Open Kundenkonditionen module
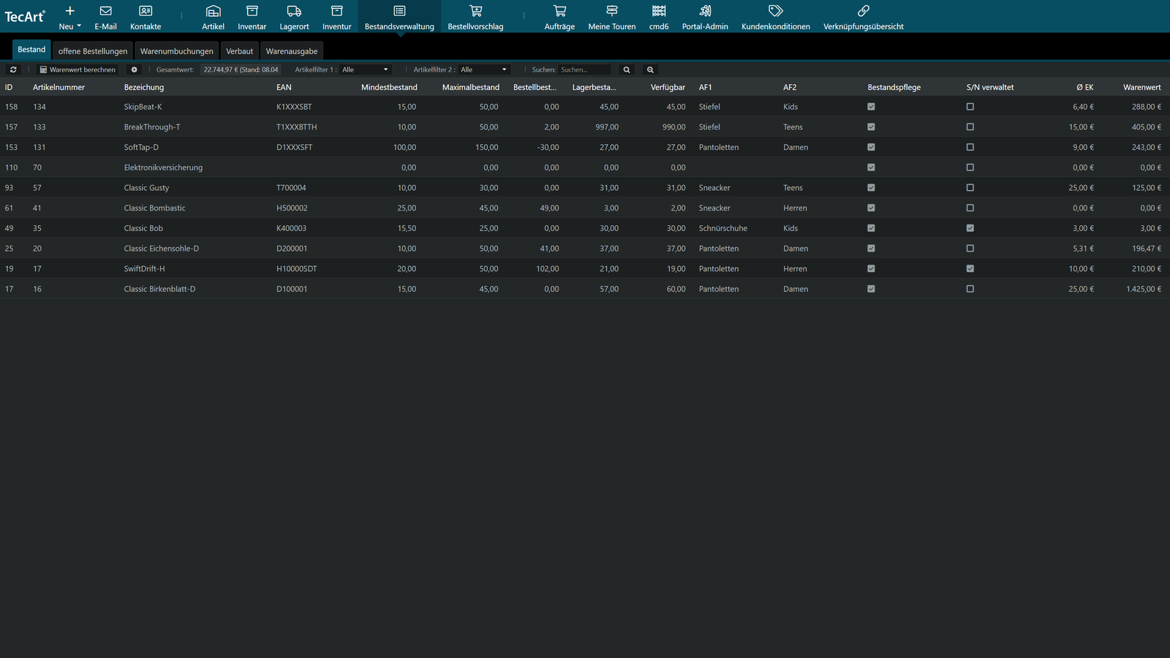 (776, 17)
